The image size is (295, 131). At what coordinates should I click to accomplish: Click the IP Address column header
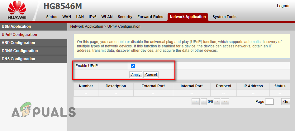click(x=253, y=86)
